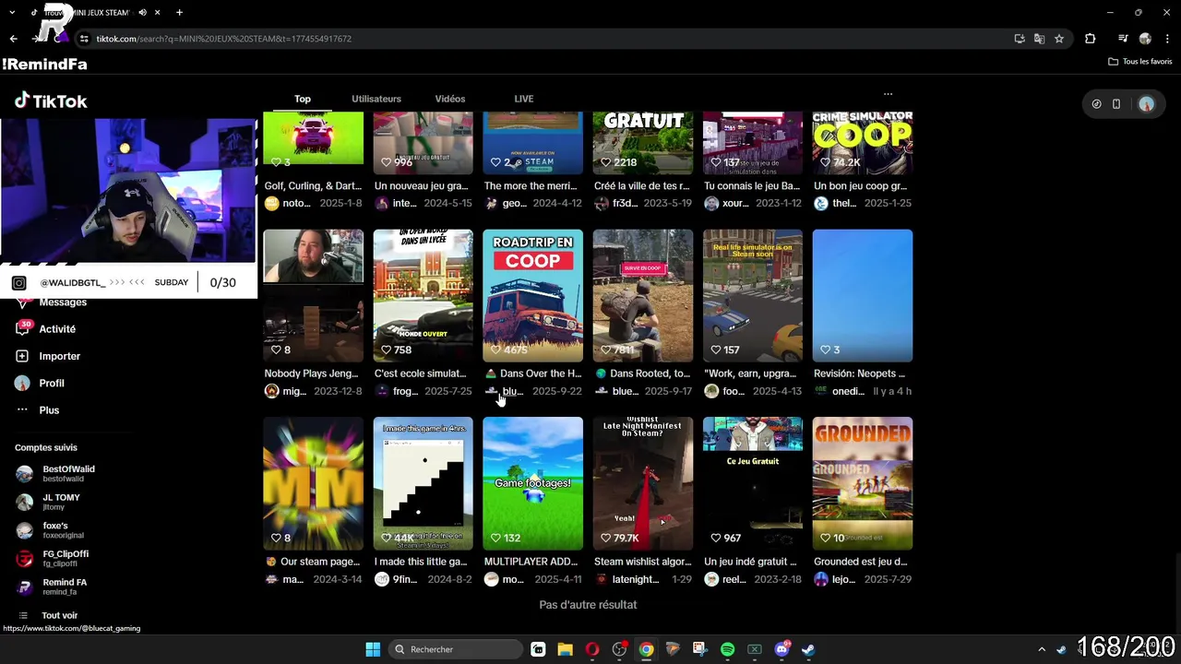Image resolution: width=1181 pixels, height=664 pixels.
Task: Open the tab search chevron
Action: pos(12,13)
